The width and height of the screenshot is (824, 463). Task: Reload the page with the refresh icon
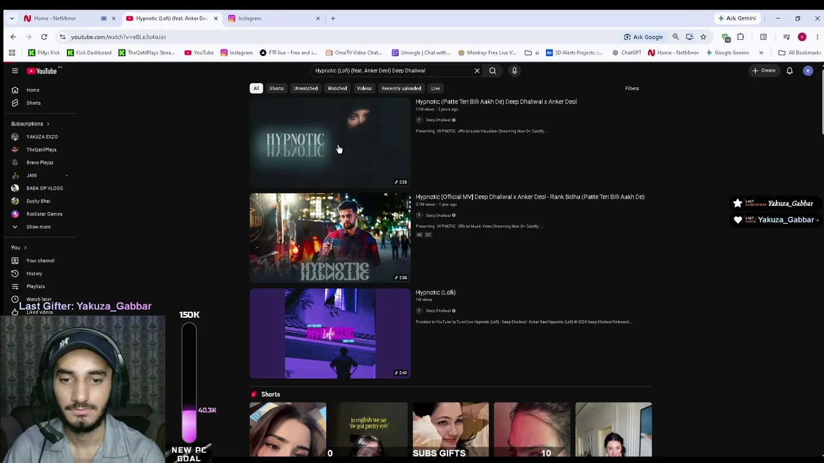coord(44,37)
